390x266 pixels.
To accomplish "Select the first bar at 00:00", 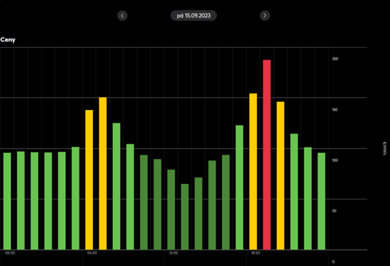I will click(x=7, y=200).
